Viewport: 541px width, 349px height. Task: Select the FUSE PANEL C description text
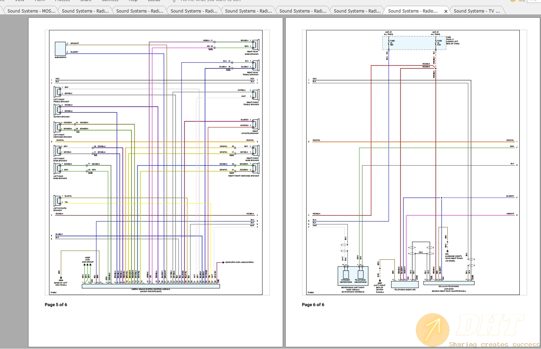point(453,40)
